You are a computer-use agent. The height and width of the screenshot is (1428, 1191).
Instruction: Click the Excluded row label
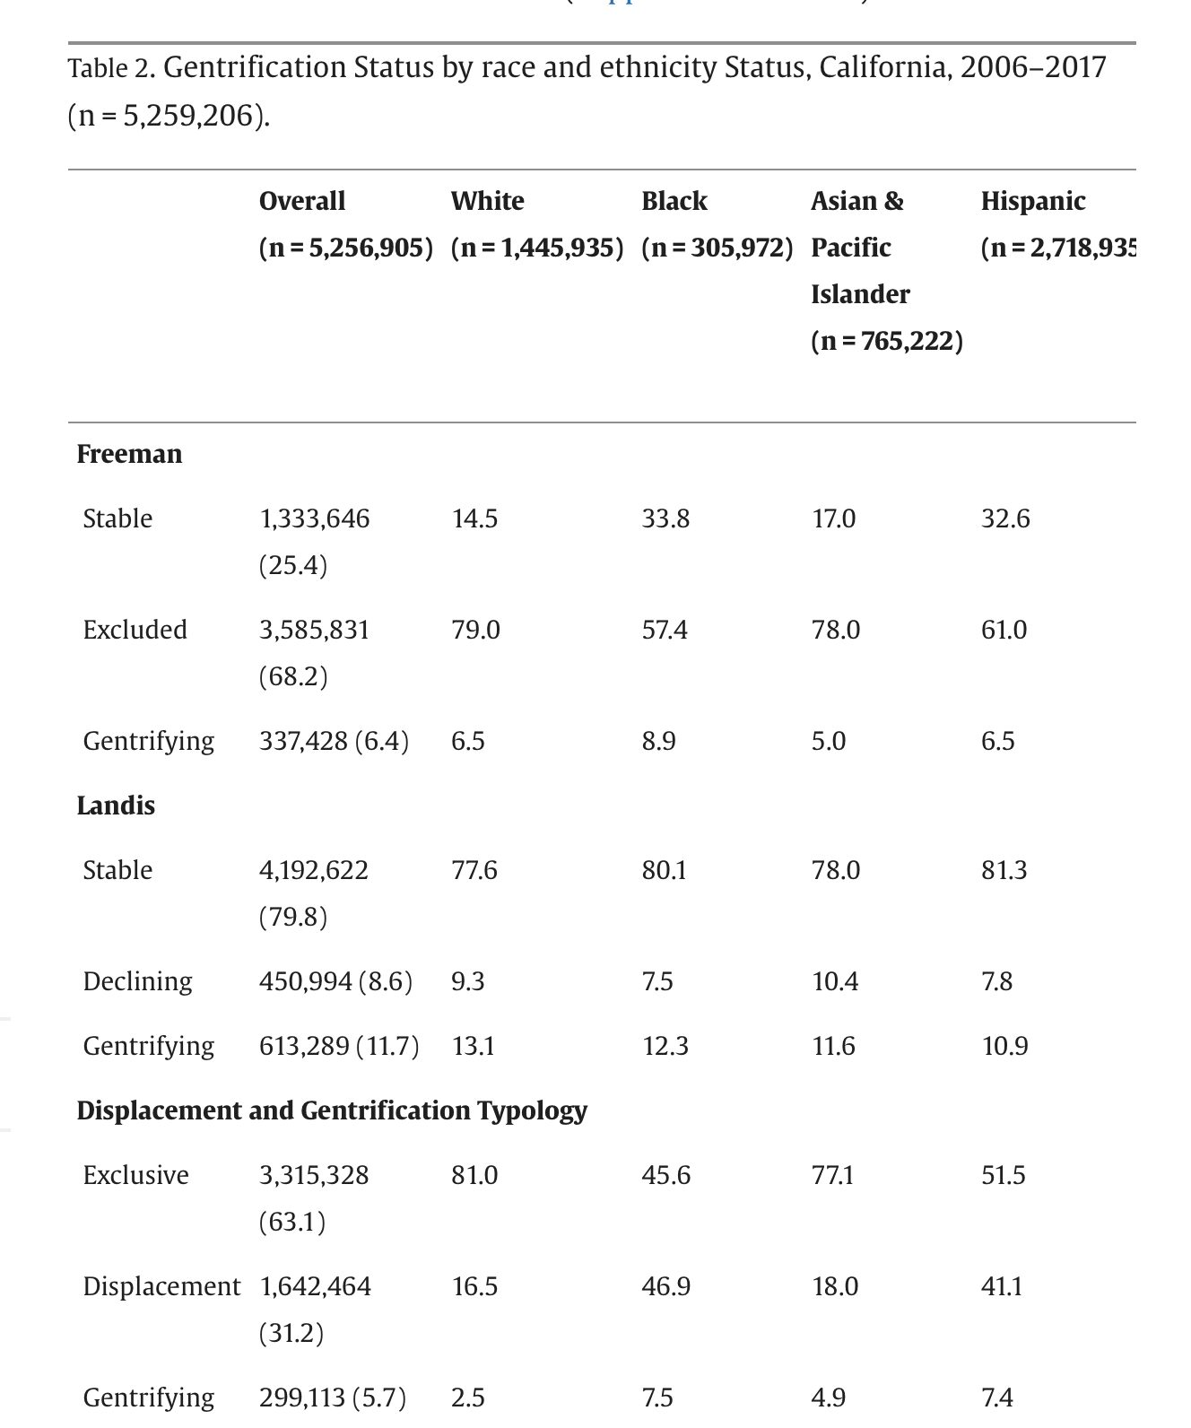[x=135, y=630]
